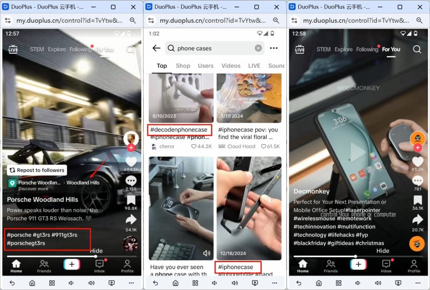The height and width of the screenshot is (290, 430).
Task: Share the Porsche video with arrow icon
Action: [x=131, y=220]
